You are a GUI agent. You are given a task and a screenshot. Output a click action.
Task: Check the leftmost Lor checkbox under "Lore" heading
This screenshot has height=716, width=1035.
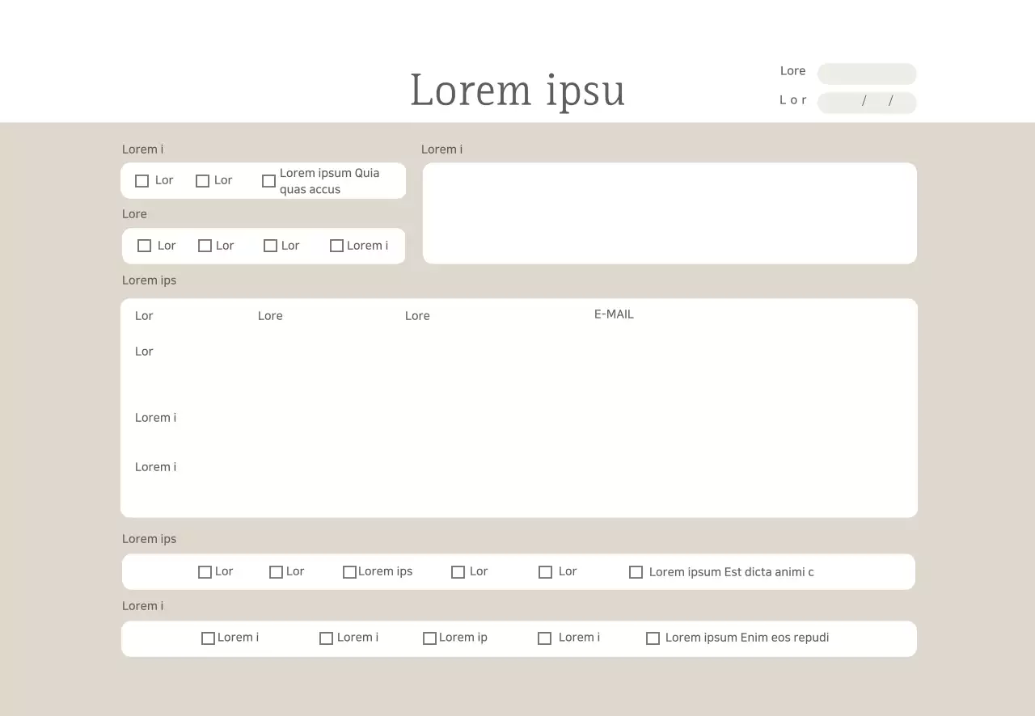(145, 246)
